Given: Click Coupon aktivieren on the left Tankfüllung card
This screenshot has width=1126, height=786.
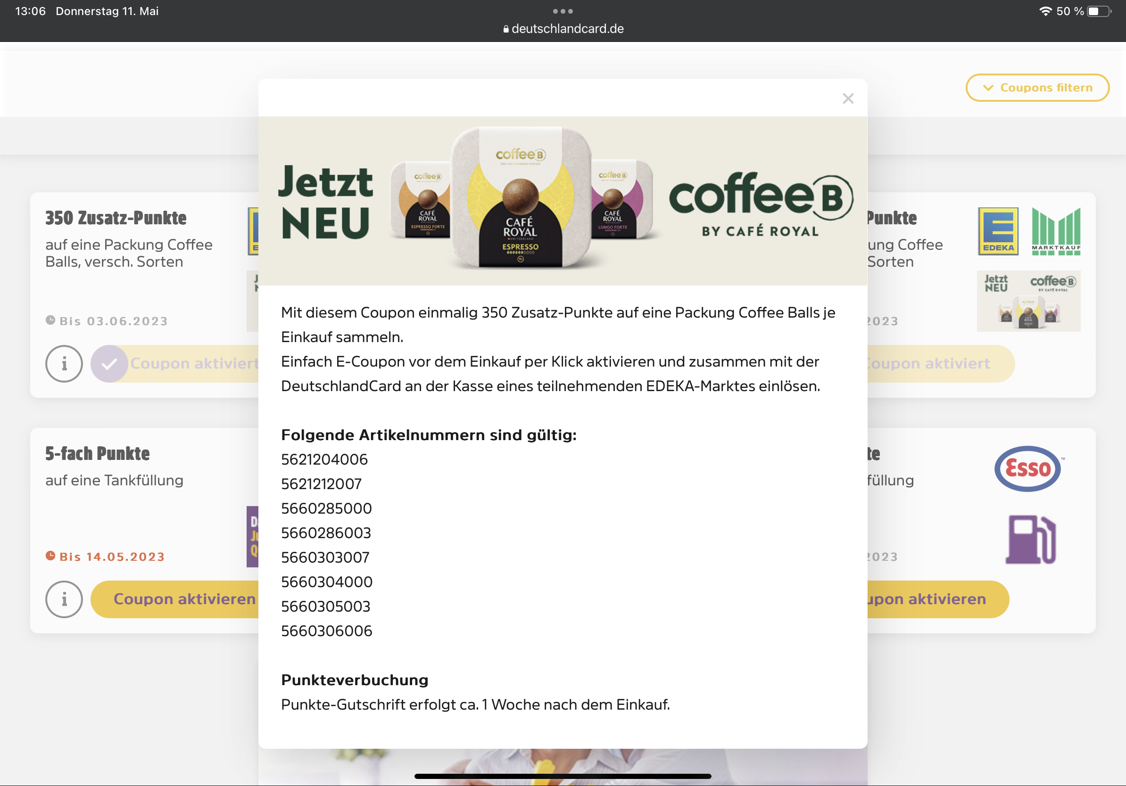Looking at the screenshot, I should click(174, 599).
